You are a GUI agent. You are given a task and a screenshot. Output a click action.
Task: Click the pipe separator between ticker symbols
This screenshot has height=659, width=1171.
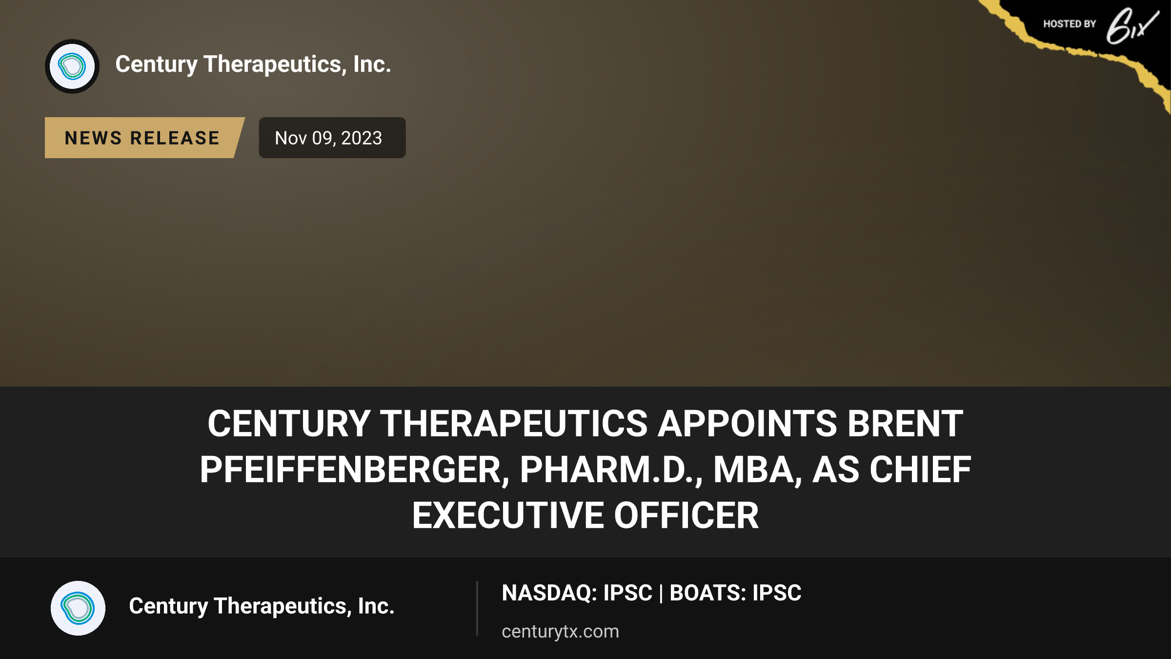coord(661,594)
